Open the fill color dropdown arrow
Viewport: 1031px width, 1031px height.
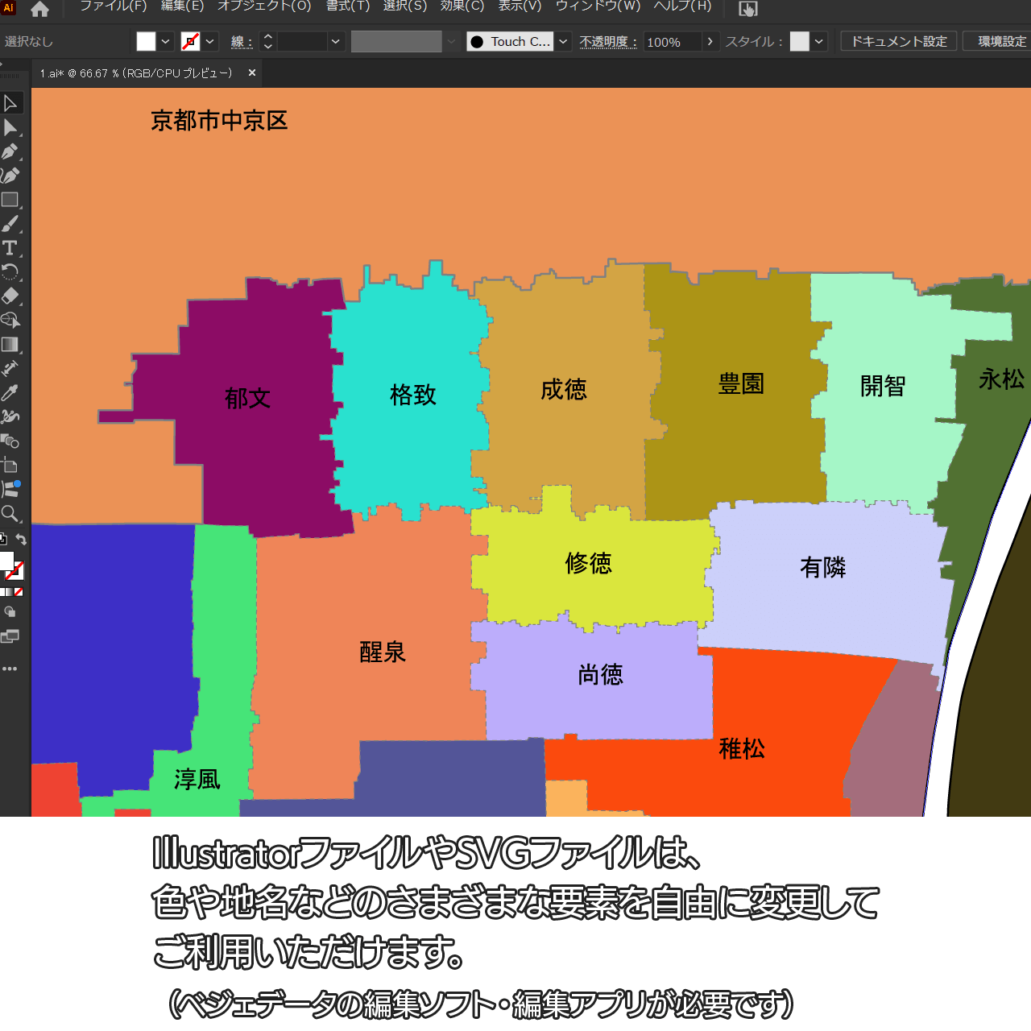pyautogui.click(x=166, y=42)
